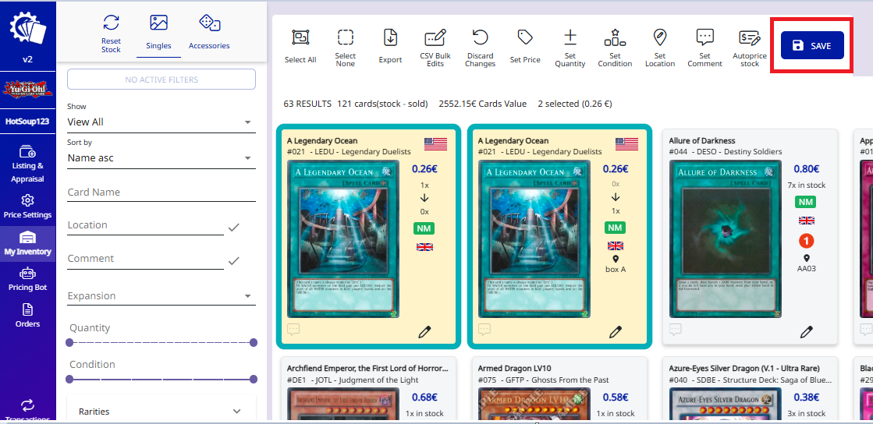
Task: Click the Condition slider right handle
Action: point(254,380)
